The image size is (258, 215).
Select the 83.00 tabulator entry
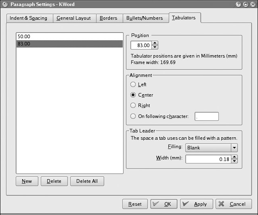(x=69, y=44)
